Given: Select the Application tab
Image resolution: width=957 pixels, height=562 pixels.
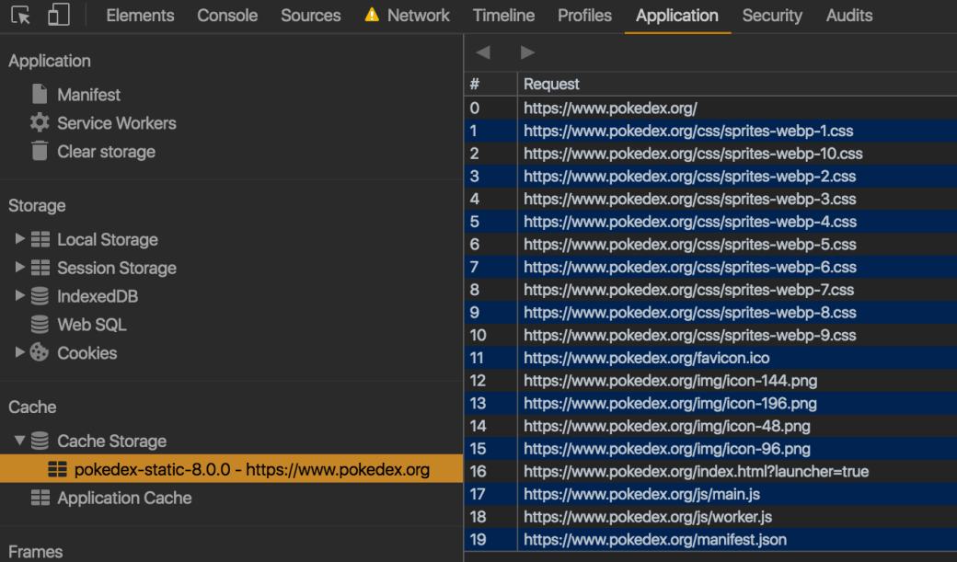Looking at the screenshot, I should (677, 16).
